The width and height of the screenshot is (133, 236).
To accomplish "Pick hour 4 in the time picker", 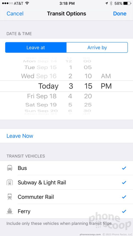I will click(x=70, y=96).
